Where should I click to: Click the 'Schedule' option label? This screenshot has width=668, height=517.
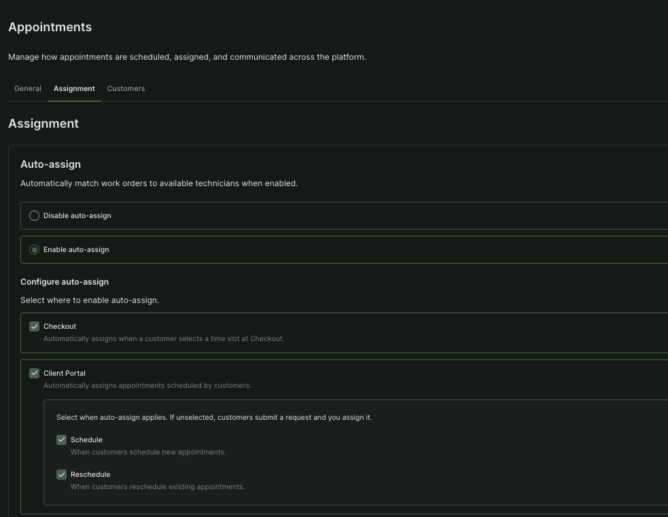point(86,440)
